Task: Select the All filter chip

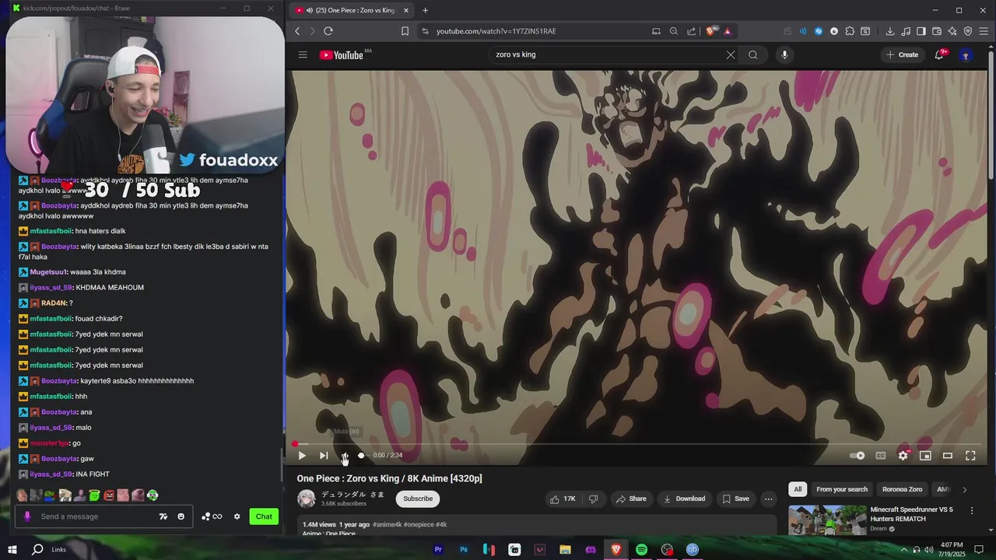Action: point(798,489)
